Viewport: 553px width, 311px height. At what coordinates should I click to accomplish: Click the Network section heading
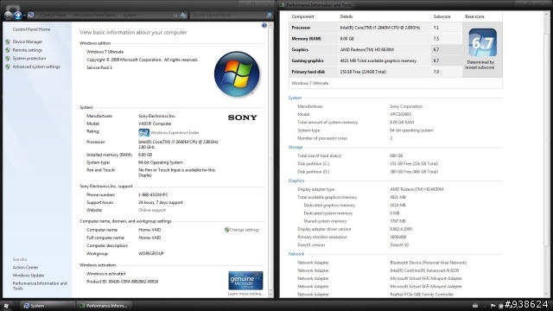click(296, 254)
